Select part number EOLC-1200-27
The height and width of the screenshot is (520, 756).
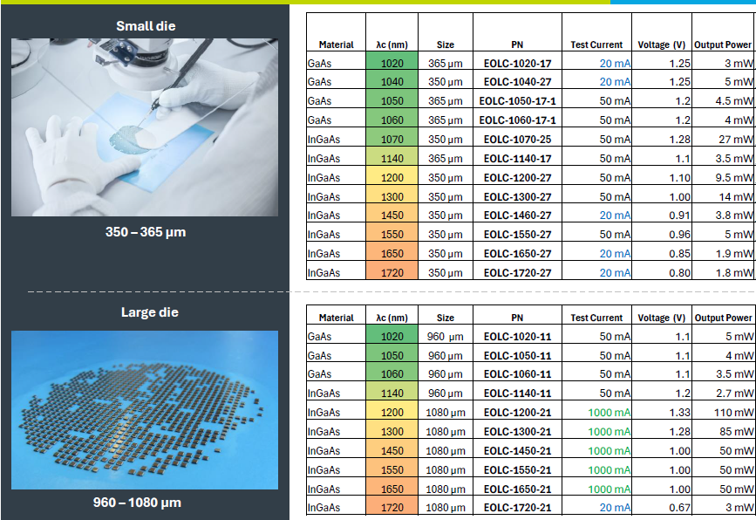[x=517, y=178]
